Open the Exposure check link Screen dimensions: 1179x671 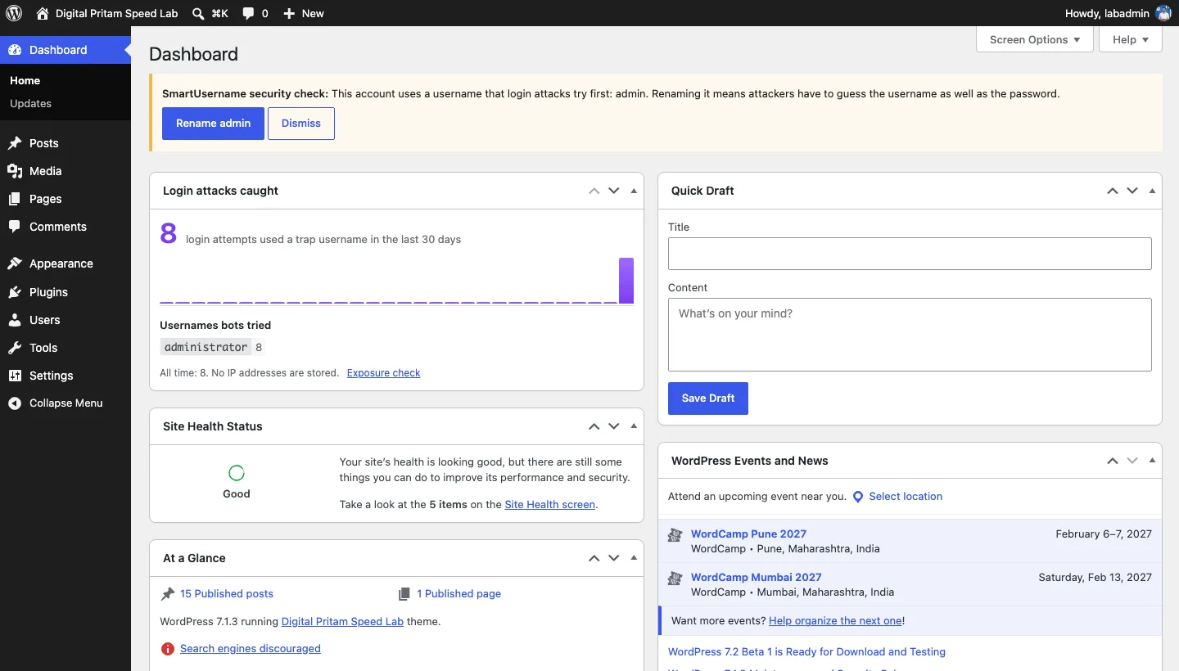point(383,373)
